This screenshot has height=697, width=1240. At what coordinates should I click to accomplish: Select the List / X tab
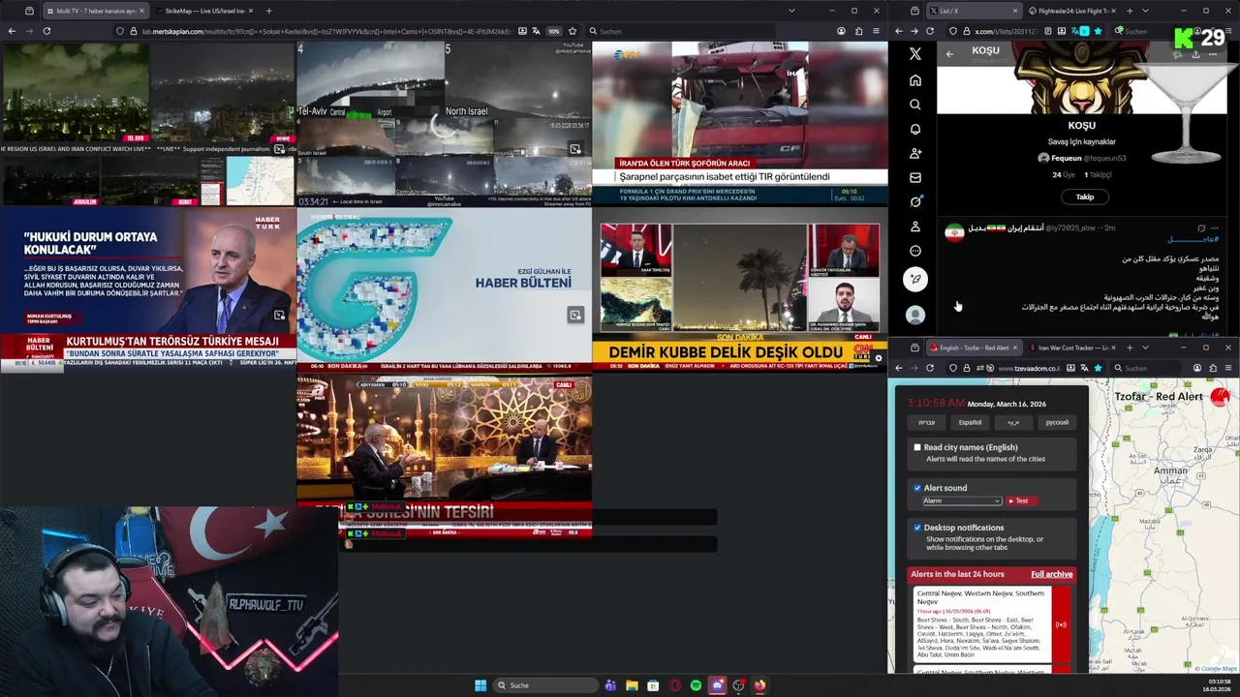coord(973,11)
